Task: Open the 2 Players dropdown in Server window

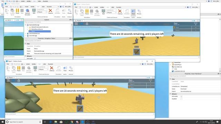Action: pyautogui.click(x=42, y=12)
